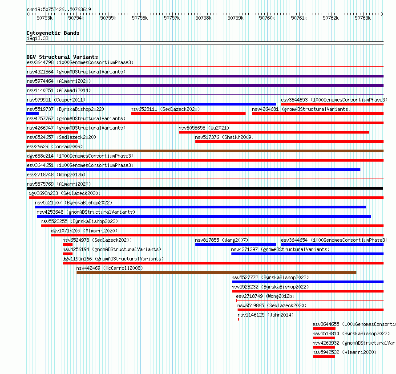
Task: Open the nsv579951 Cooper2011 label
Action: [56, 100]
